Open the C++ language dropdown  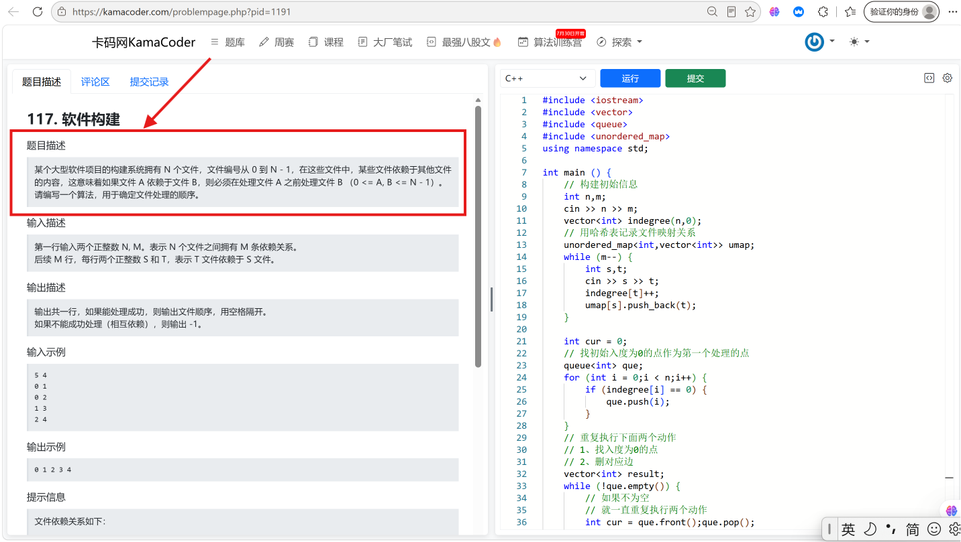pyautogui.click(x=547, y=78)
